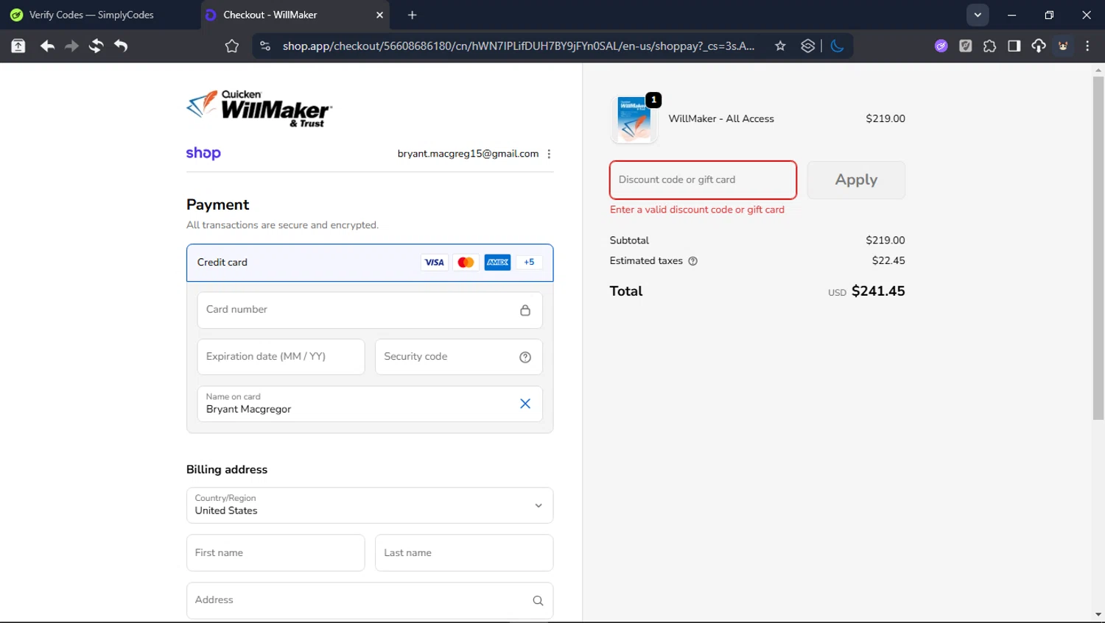Focus the Address field
This screenshot has height=623, width=1105.
[370, 600]
